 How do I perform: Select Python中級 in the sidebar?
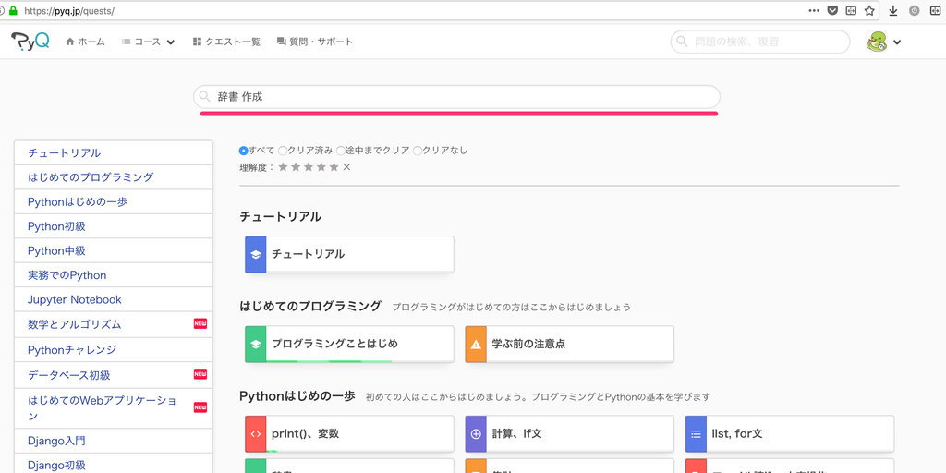coord(114,250)
